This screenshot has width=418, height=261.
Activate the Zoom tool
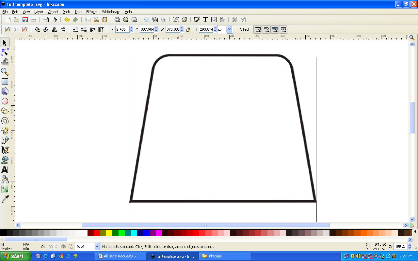[x=5, y=72]
